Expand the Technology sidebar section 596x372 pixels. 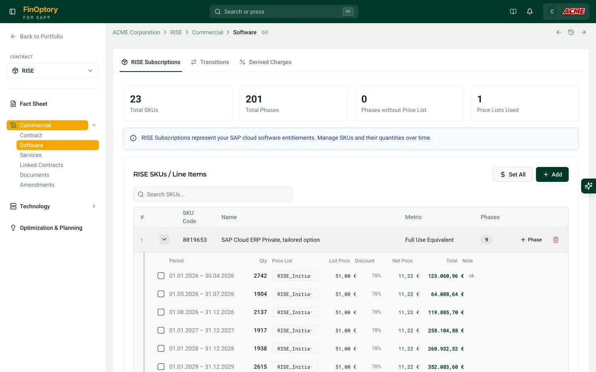coord(53,206)
